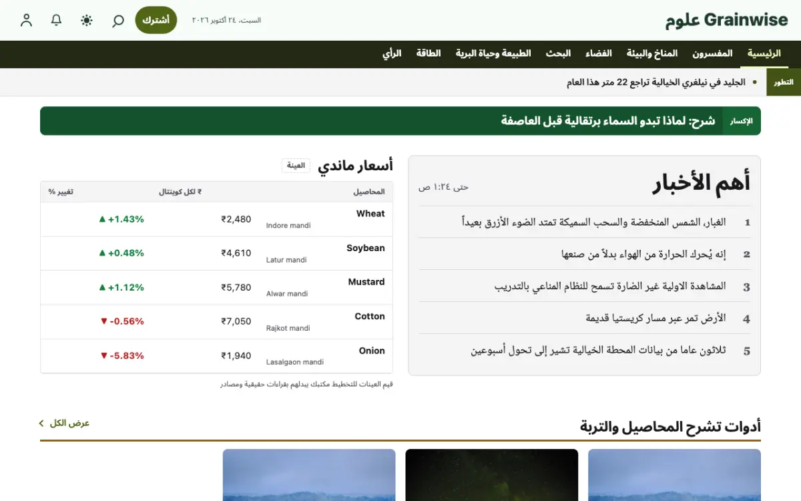Viewport: 801px width, 501px height.
Task: Select the Onion row name
Action: coord(372,351)
